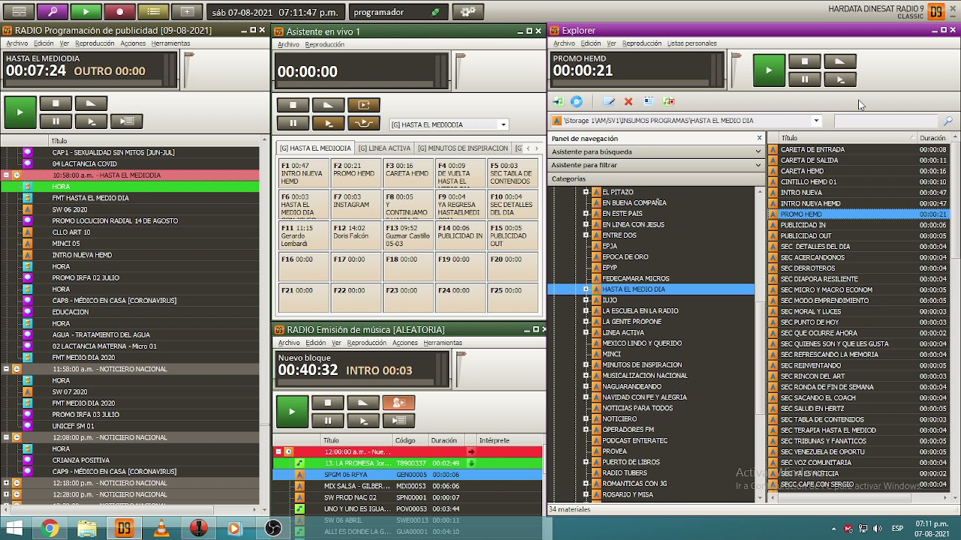The image size is (961, 540).
Task: Stop playback in the Explorer window
Action: click(x=804, y=61)
